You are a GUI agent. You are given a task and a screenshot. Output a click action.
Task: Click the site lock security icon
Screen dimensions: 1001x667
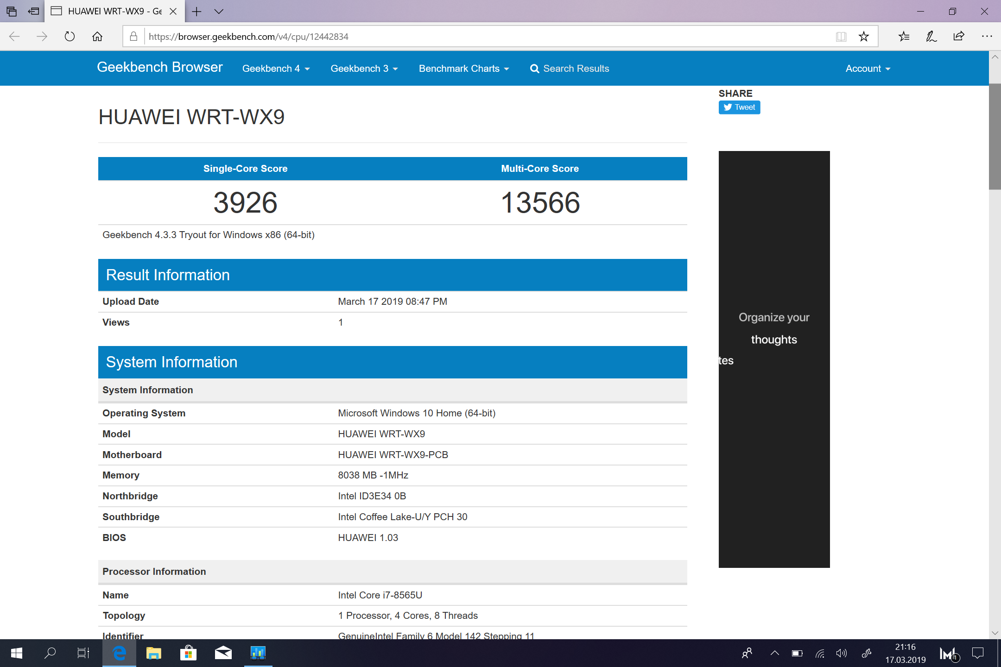click(133, 37)
